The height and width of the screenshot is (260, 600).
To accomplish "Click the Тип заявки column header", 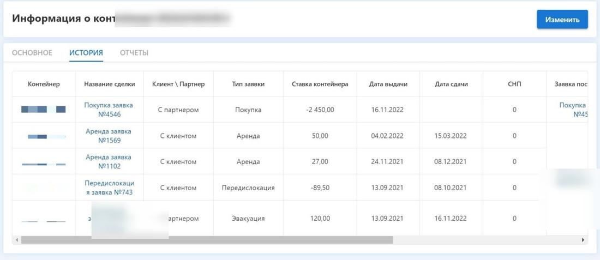I will click(x=248, y=84).
